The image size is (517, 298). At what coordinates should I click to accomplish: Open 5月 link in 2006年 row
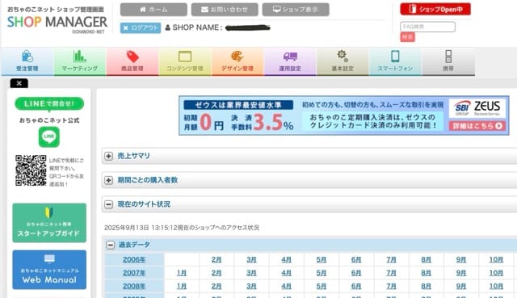click(x=322, y=260)
